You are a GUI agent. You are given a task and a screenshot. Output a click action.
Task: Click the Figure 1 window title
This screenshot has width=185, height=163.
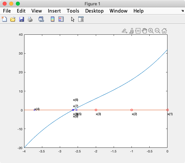coord(92,4)
